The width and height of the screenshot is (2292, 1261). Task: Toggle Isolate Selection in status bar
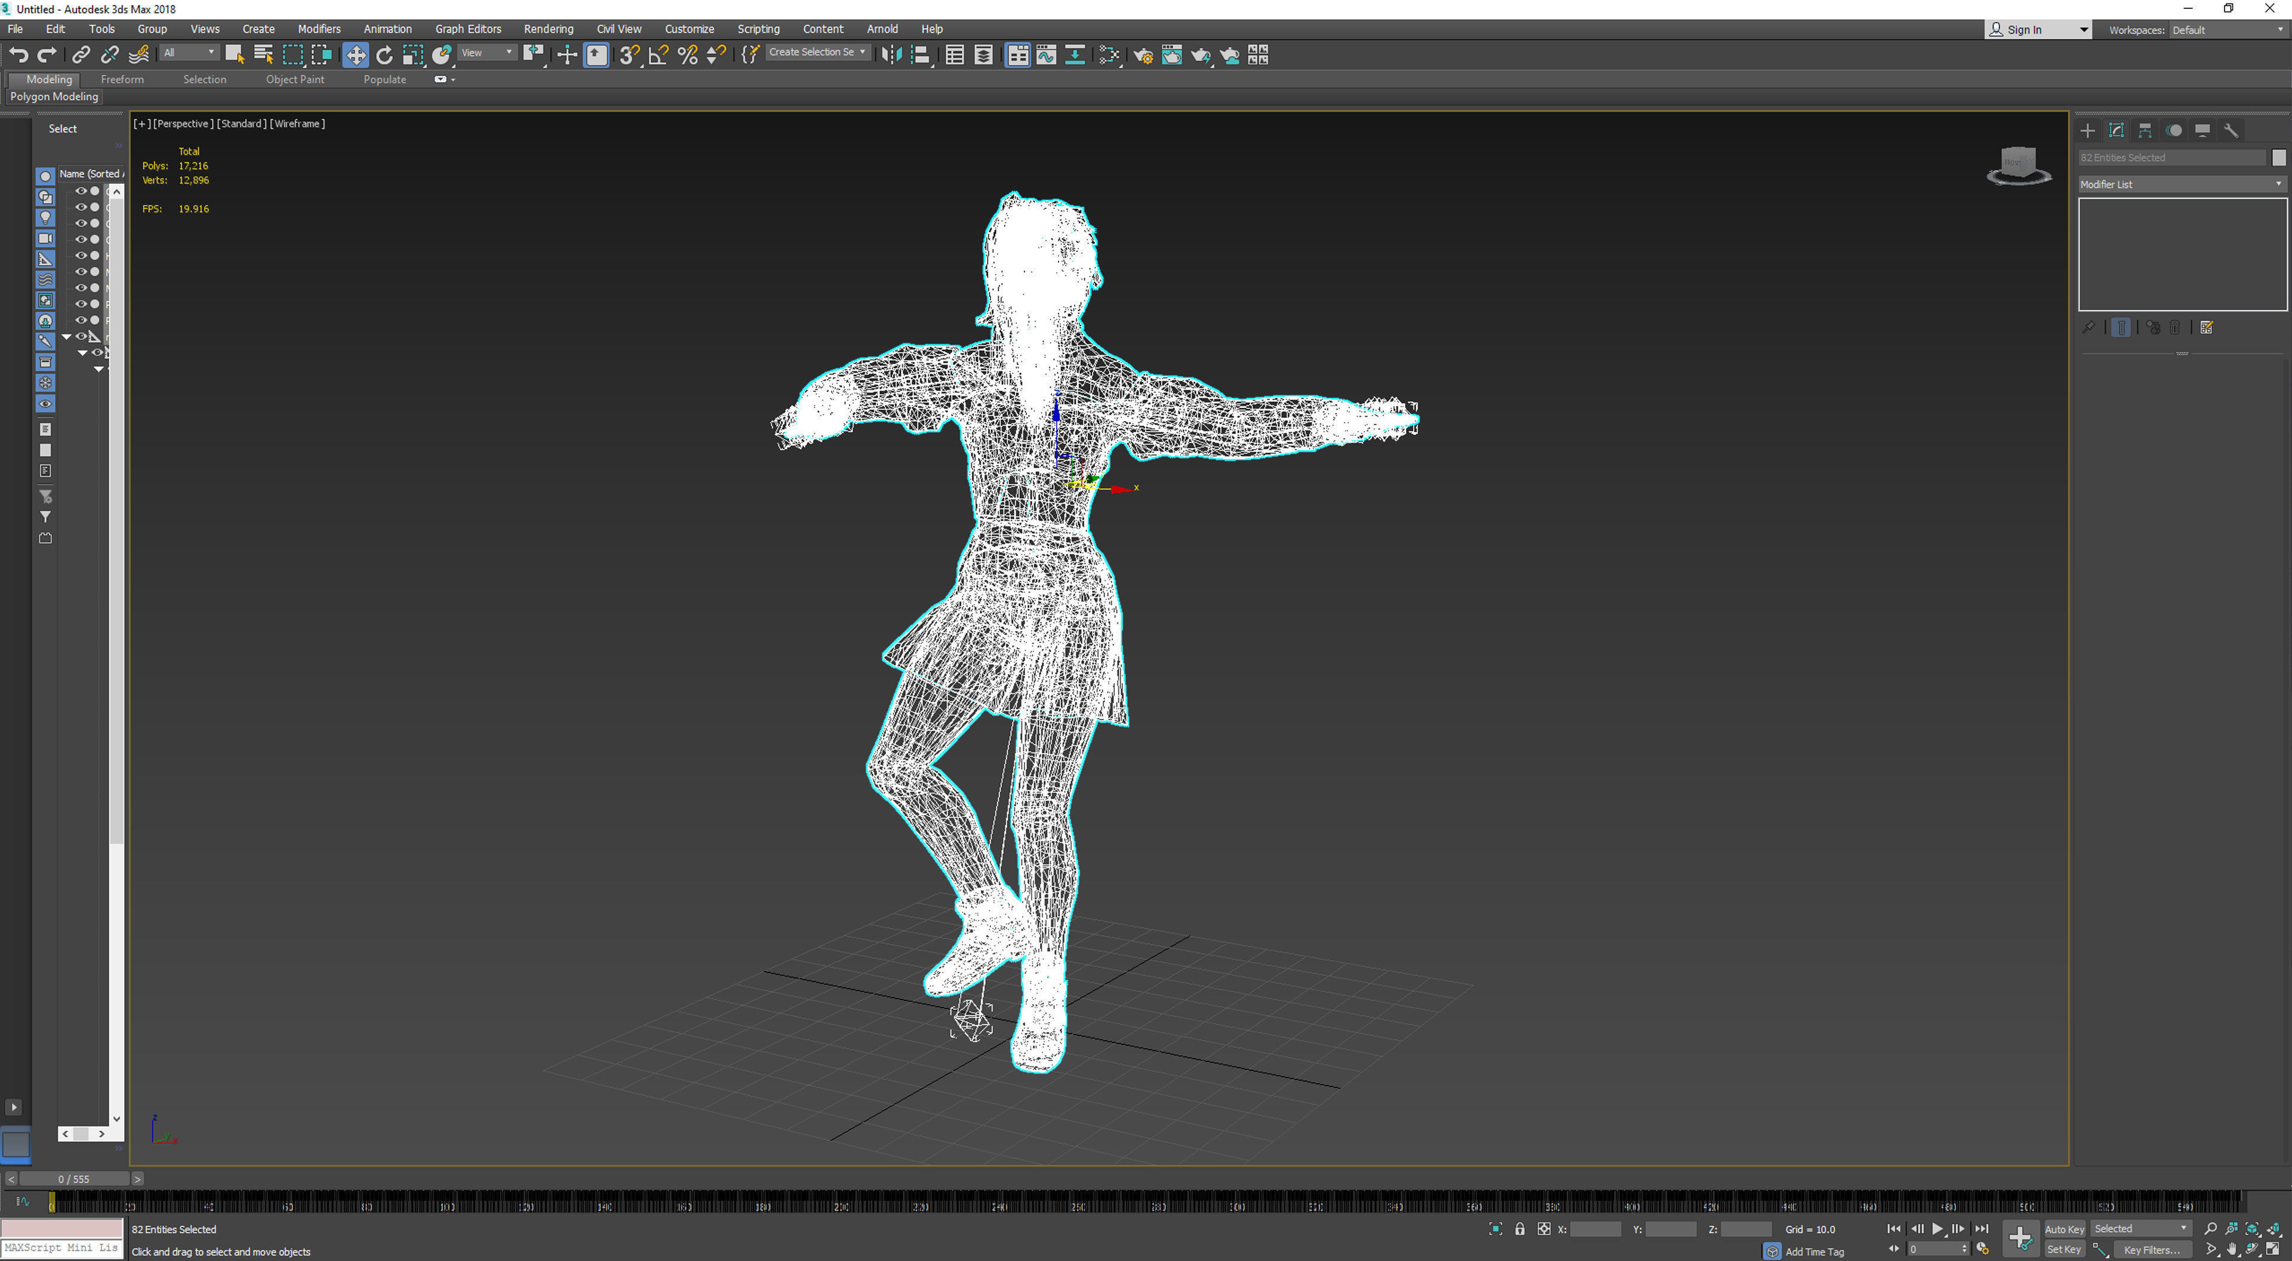tap(1496, 1229)
